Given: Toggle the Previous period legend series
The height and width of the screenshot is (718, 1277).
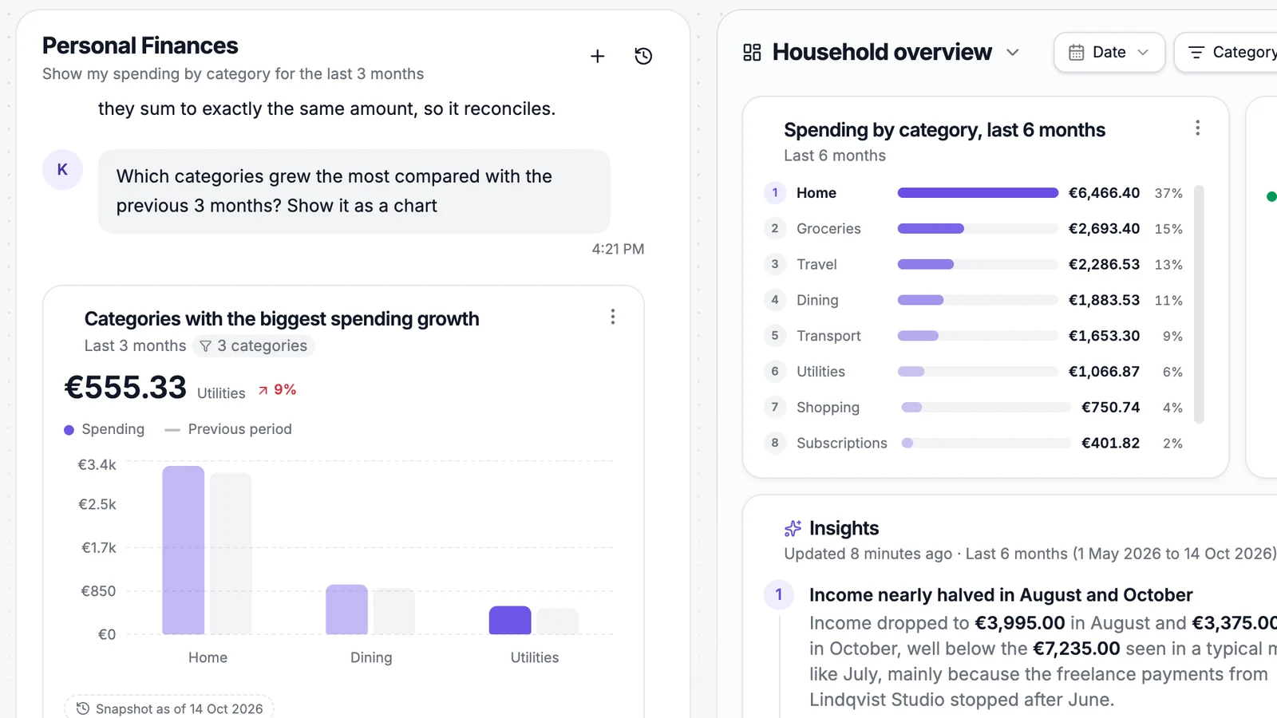Looking at the screenshot, I should pos(228,429).
